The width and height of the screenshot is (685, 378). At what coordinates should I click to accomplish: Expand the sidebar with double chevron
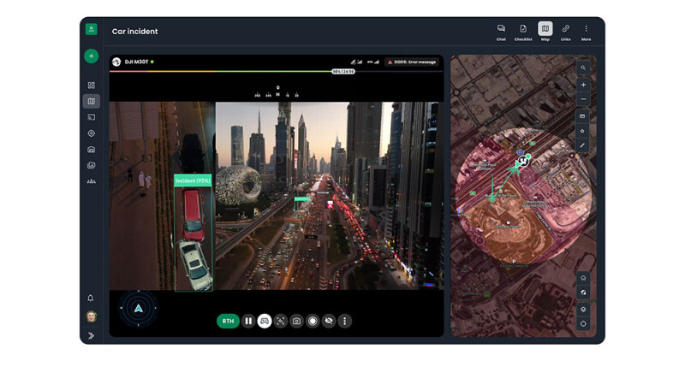(91, 336)
